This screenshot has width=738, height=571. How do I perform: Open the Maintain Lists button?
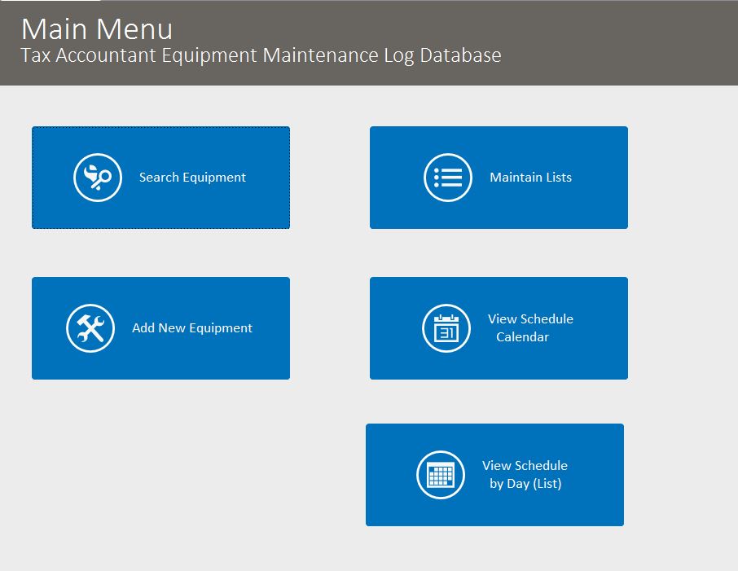coord(499,178)
